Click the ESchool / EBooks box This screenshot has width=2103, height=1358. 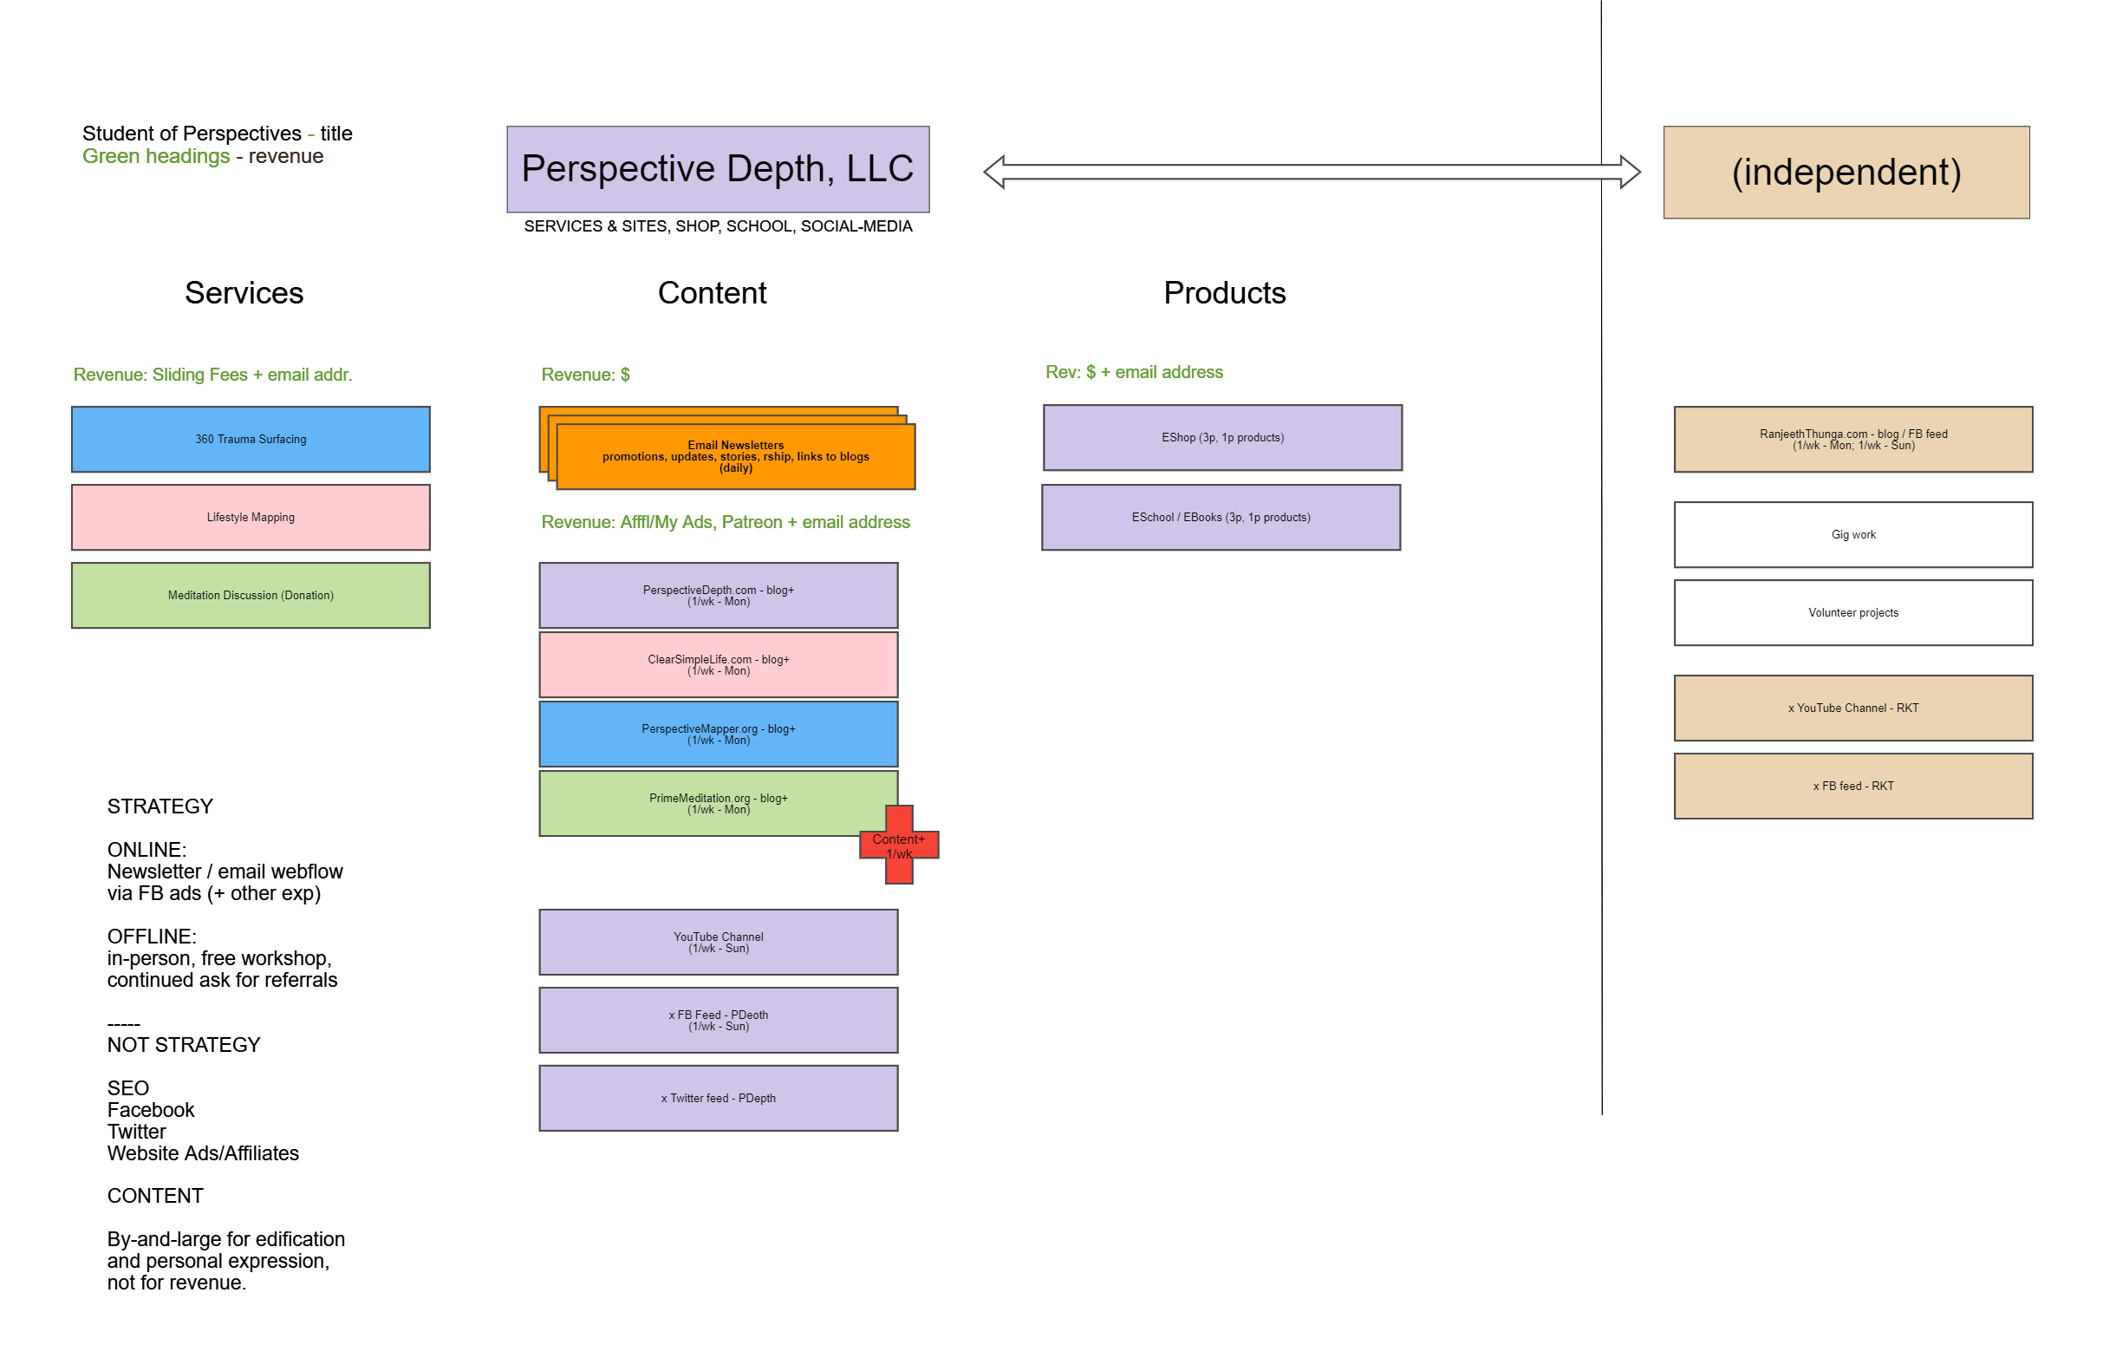click(x=1221, y=518)
